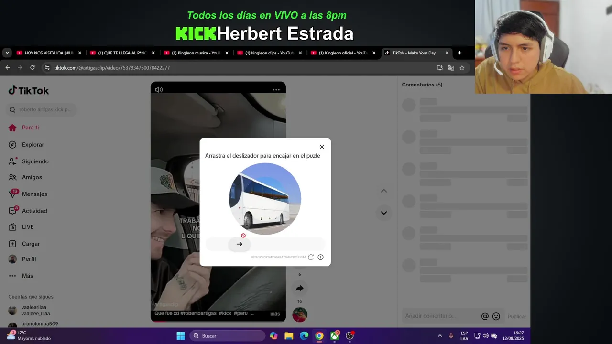The height and width of the screenshot is (344, 612).
Task: Open Amigos page
Action: [25, 177]
